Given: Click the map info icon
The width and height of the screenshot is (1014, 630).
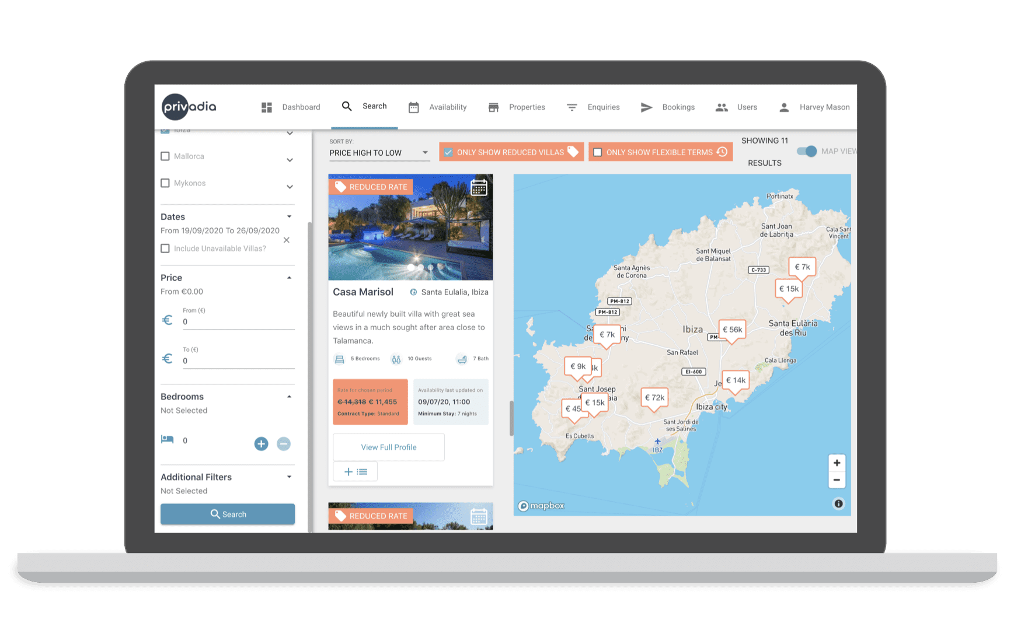Looking at the screenshot, I should pos(838,503).
